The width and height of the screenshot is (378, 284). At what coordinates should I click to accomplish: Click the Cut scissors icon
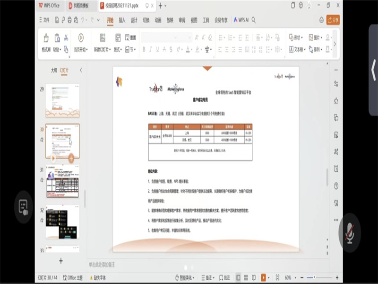tap(66, 38)
